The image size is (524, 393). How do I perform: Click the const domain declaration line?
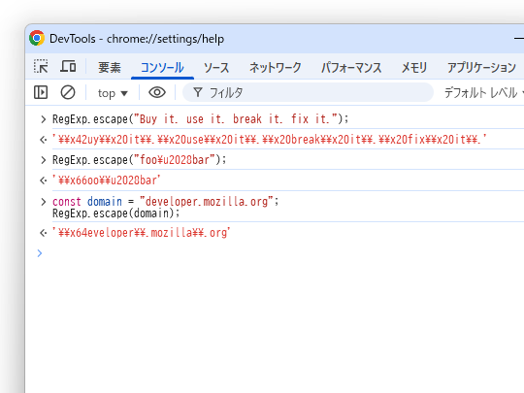click(x=165, y=202)
